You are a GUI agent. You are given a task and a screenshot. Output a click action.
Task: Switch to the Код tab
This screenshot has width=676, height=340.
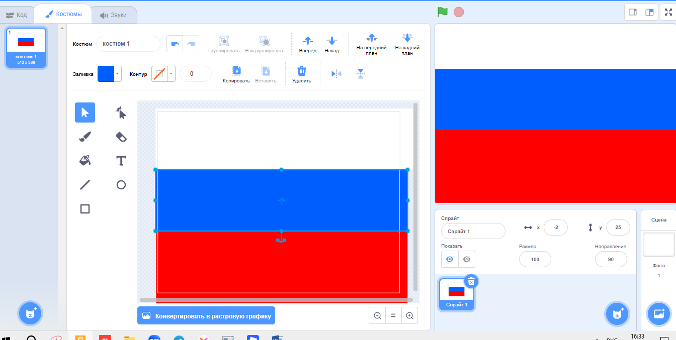click(x=17, y=15)
